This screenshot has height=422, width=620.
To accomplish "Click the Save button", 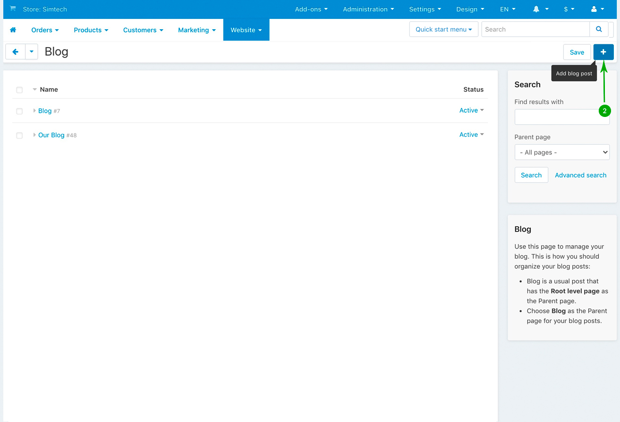I will coord(577,52).
